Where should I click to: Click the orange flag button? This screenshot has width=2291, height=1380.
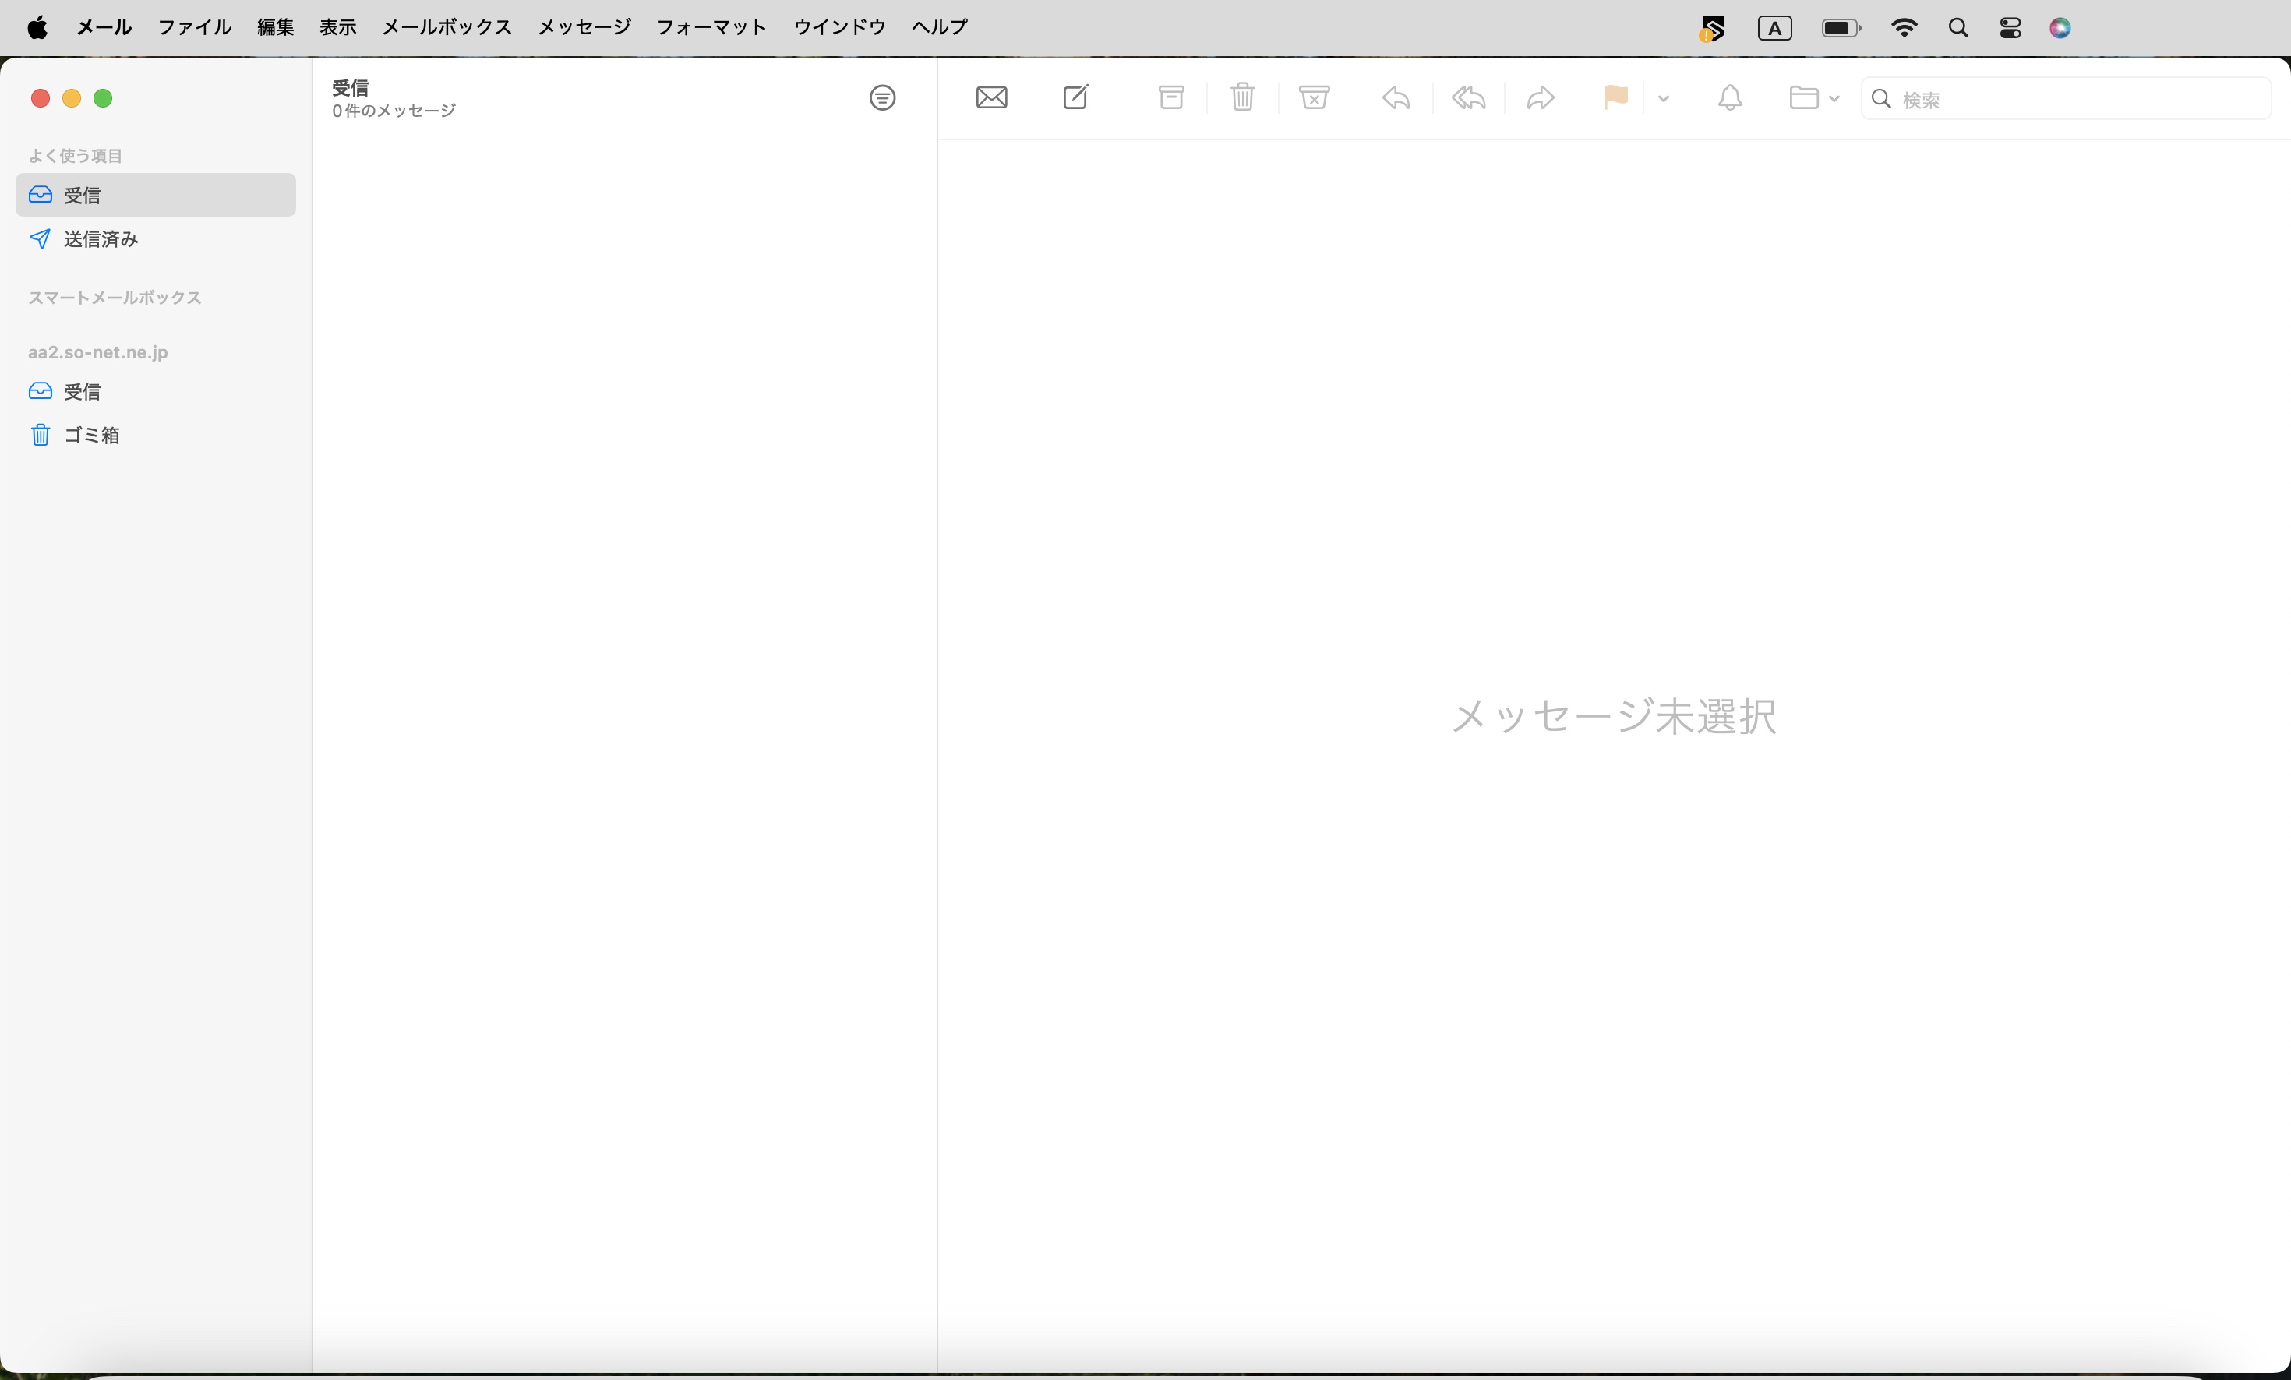pos(1616,97)
